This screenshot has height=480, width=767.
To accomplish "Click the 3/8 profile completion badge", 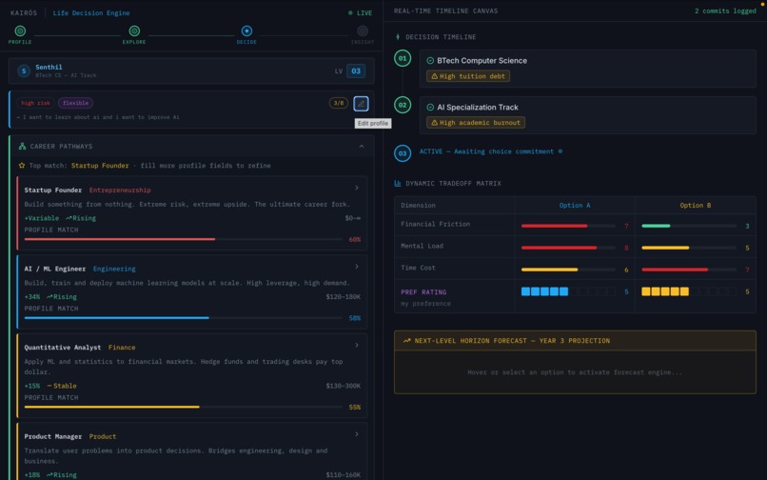I will pyautogui.click(x=338, y=103).
